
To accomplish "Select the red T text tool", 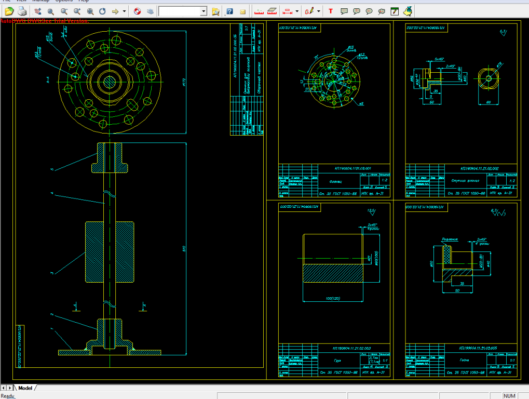I will [x=331, y=11].
